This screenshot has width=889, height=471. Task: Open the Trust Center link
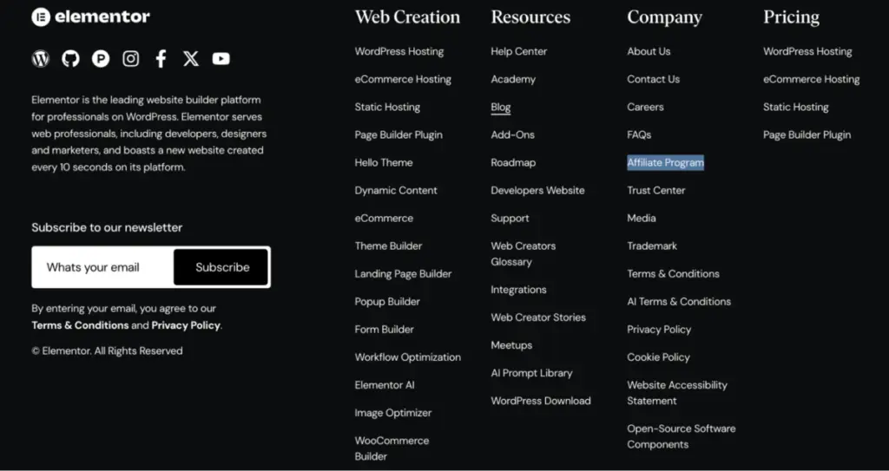tap(655, 190)
